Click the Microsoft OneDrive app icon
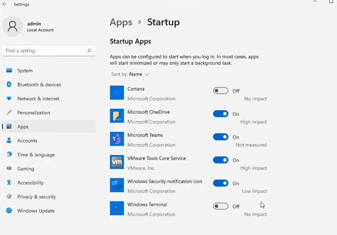337x235 pixels. pyautogui.click(x=117, y=116)
